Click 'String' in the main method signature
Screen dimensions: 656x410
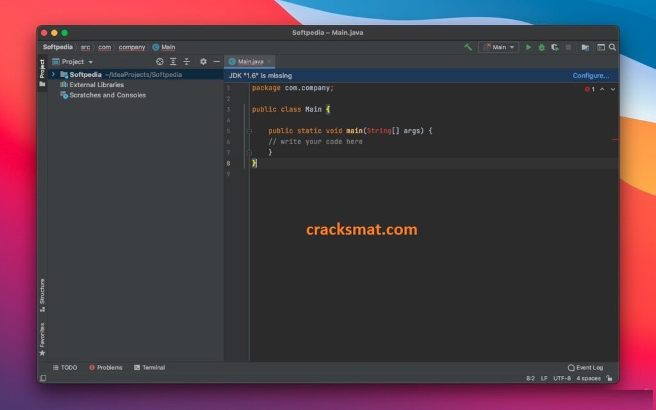pyautogui.click(x=379, y=131)
